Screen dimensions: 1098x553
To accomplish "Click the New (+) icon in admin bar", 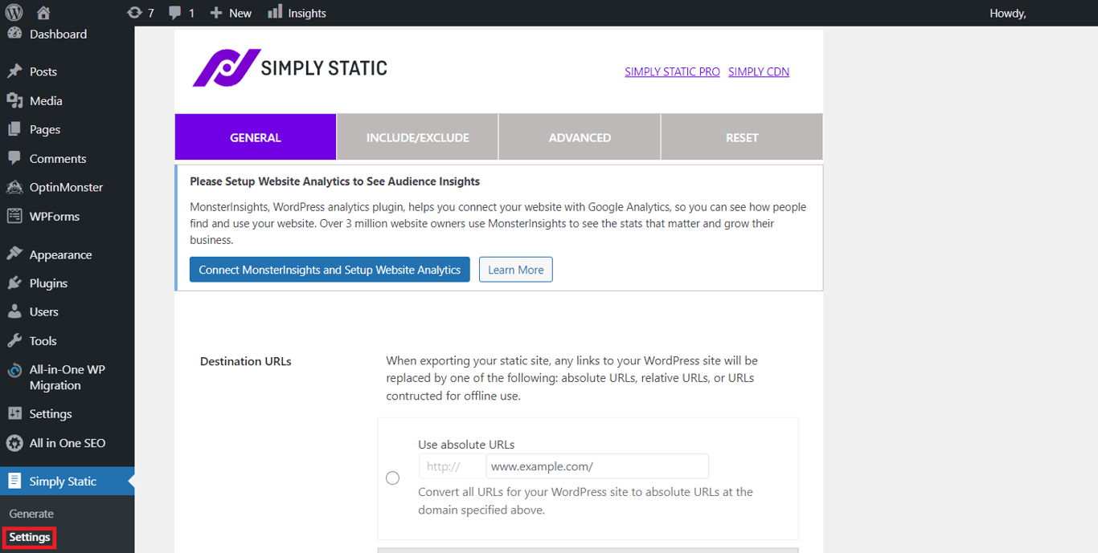I will [x=215, y=12].
